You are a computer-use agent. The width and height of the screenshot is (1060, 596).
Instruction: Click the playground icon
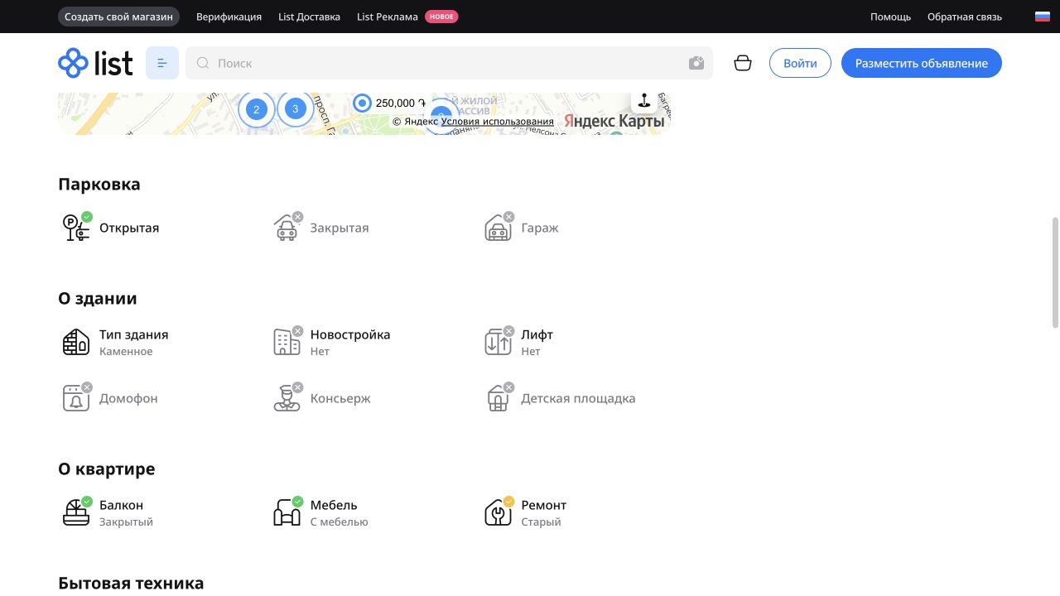[x=498, y=398]
